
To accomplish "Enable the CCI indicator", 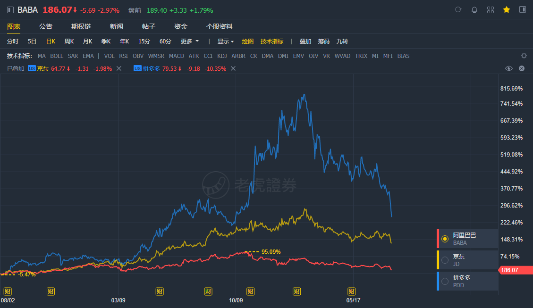I will click(208, 56).
